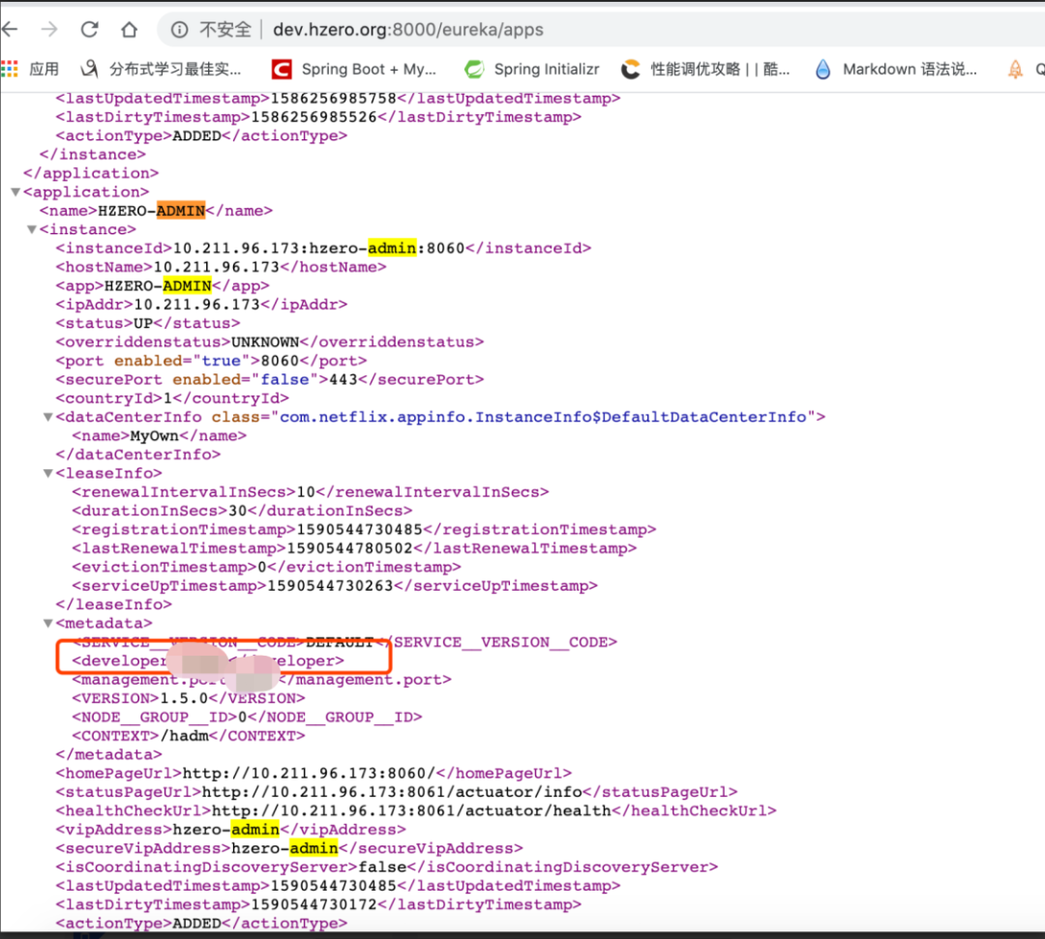
Task: Click instanceId value 10.211.96.173:hzero-admin:8060
Action: [x=318, y=249]
